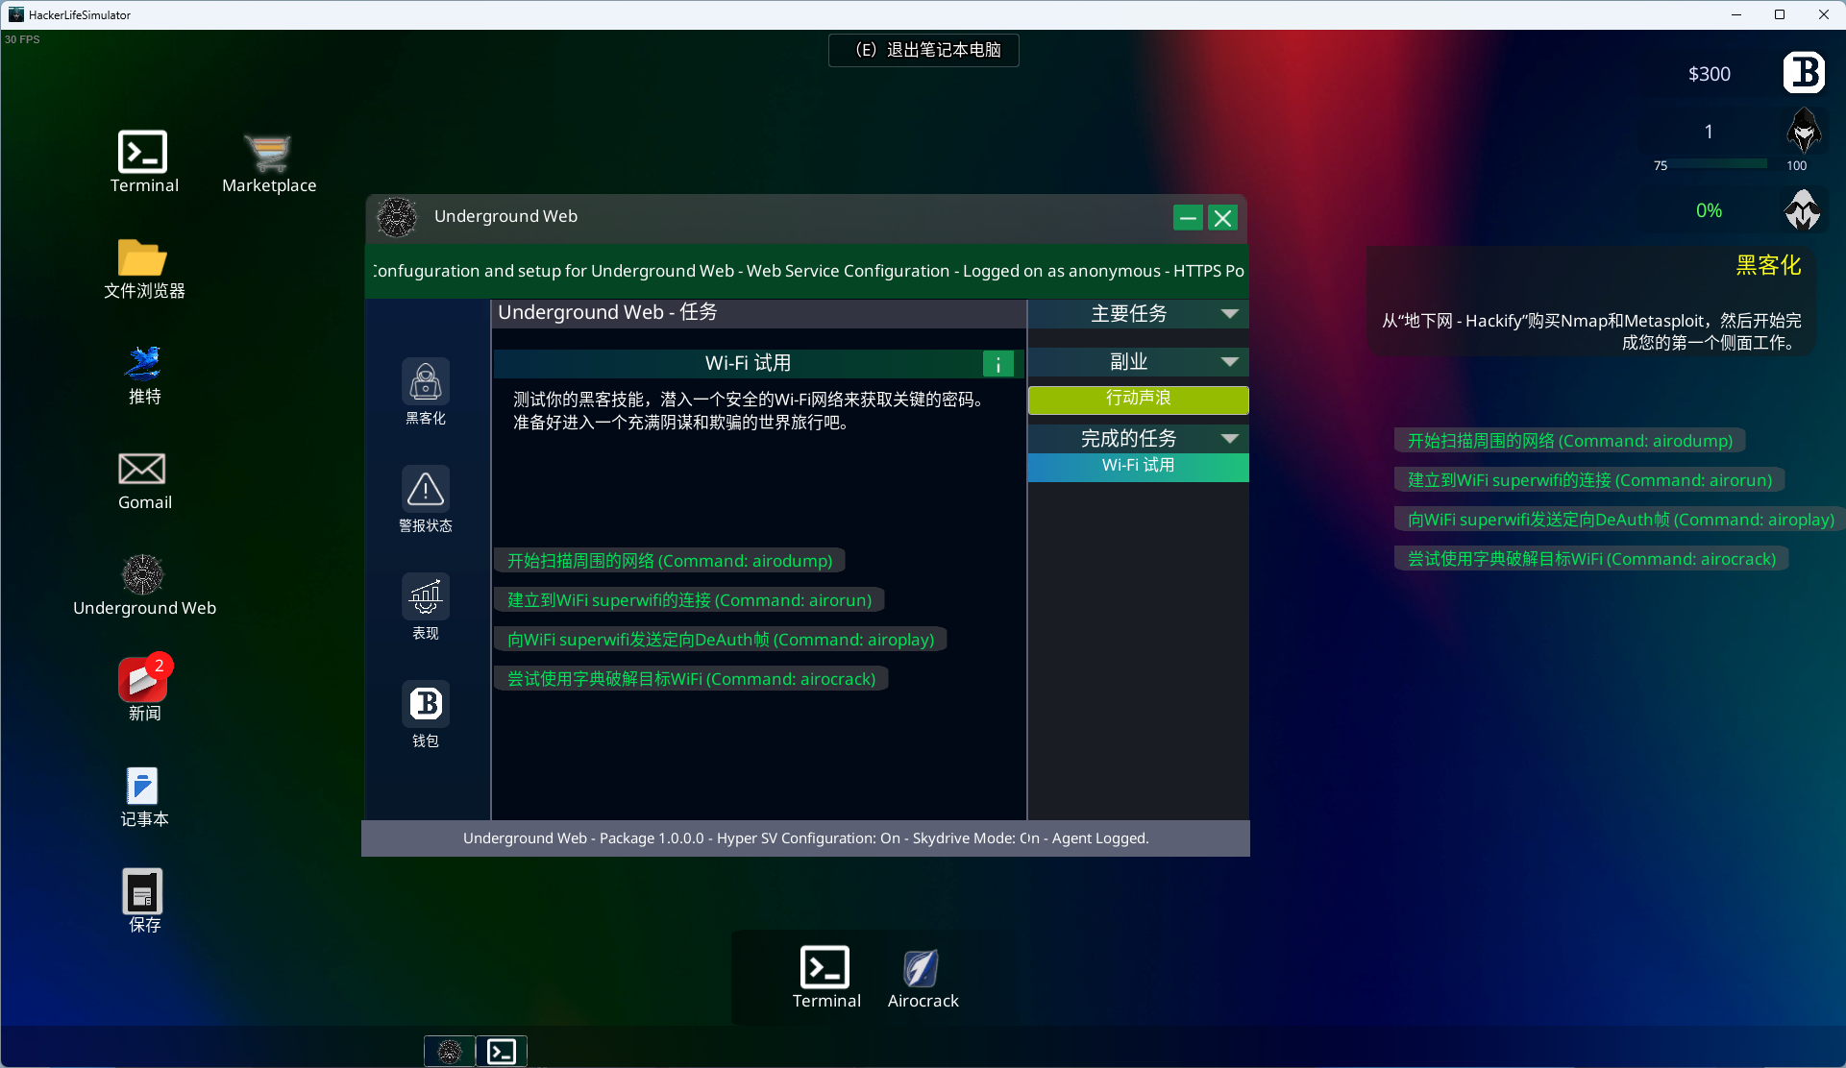Select the 行动声浪 side job entry

(x=1138, y=400)
